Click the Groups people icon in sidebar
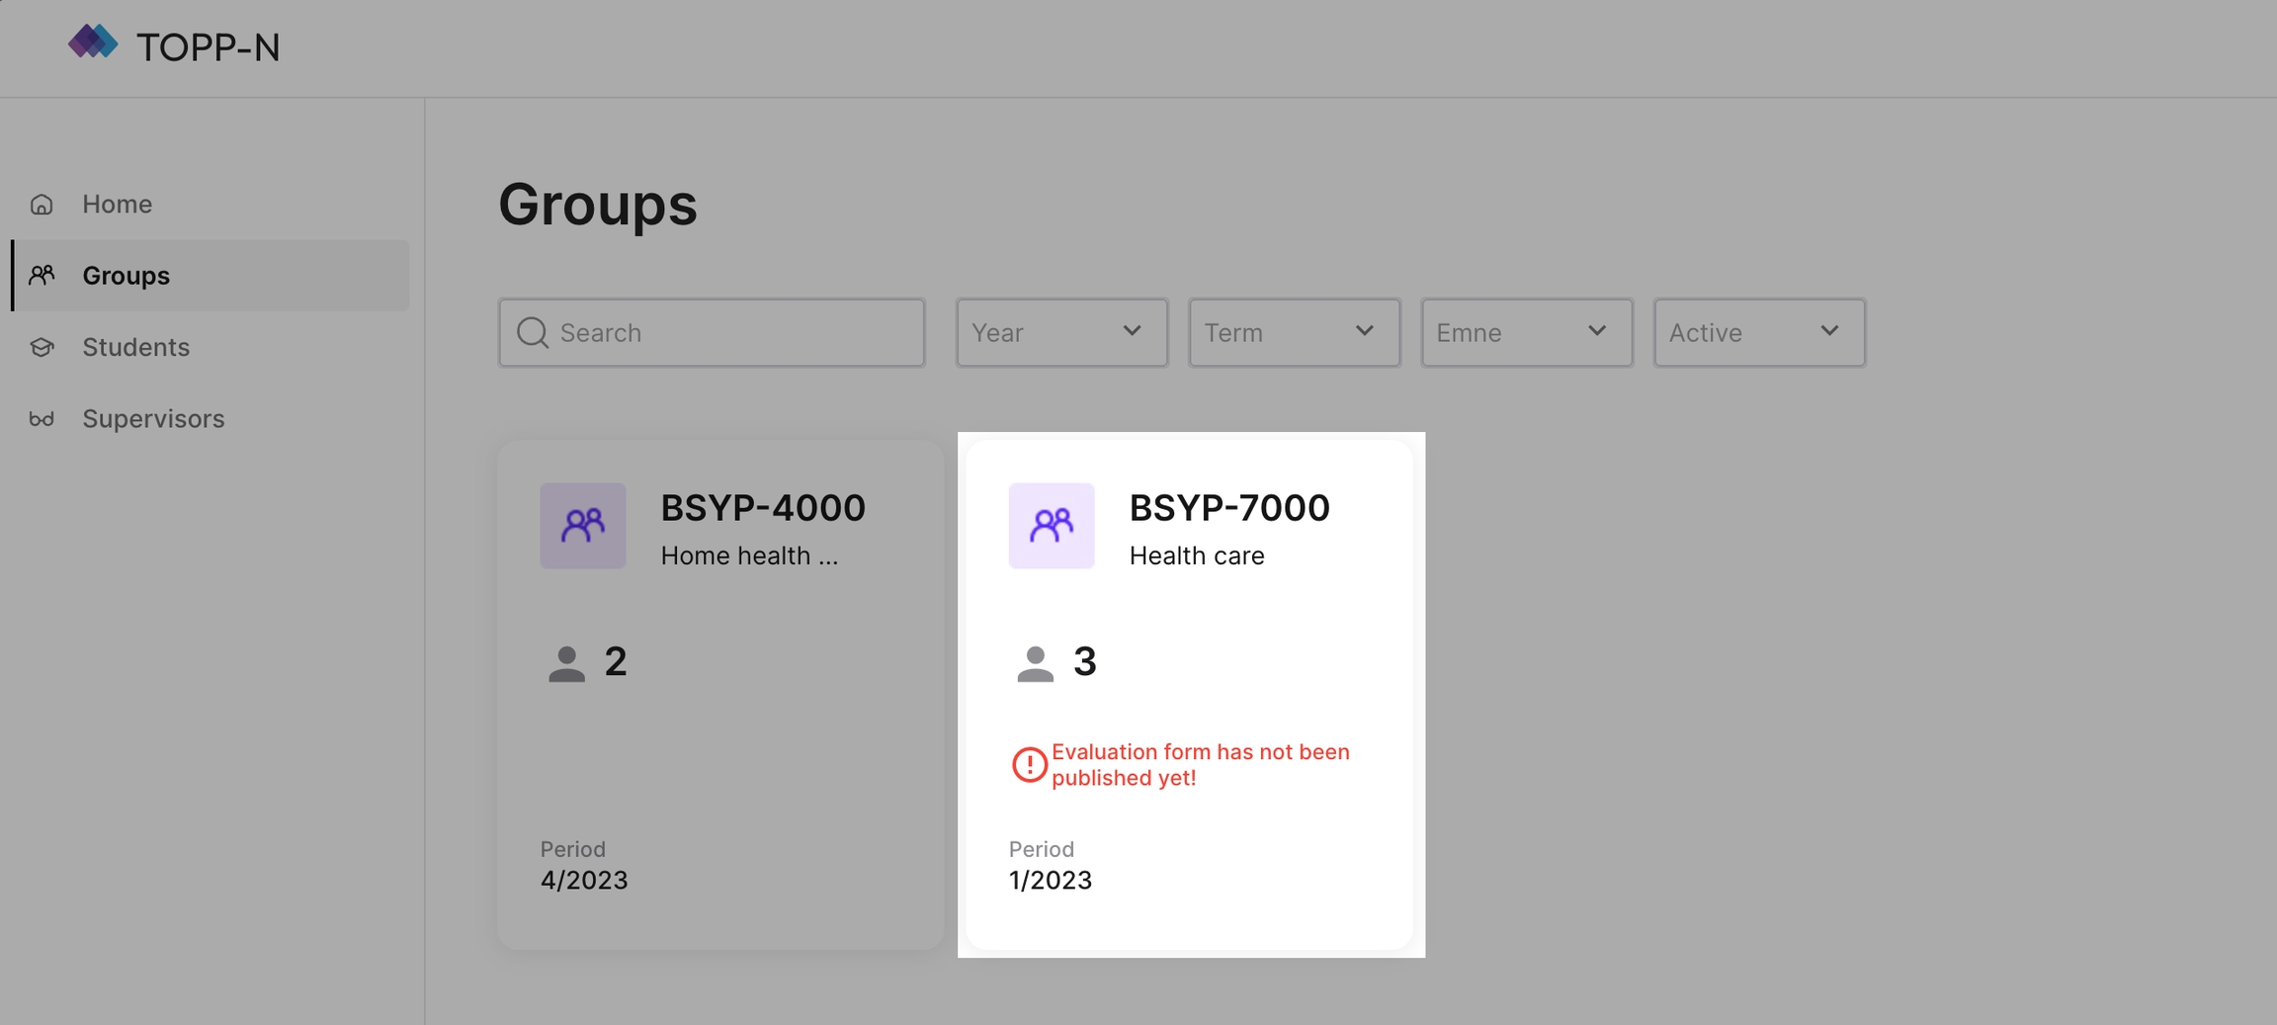Image resolution: width=2277 pixels, height=1025 pixels. [42, 275]
